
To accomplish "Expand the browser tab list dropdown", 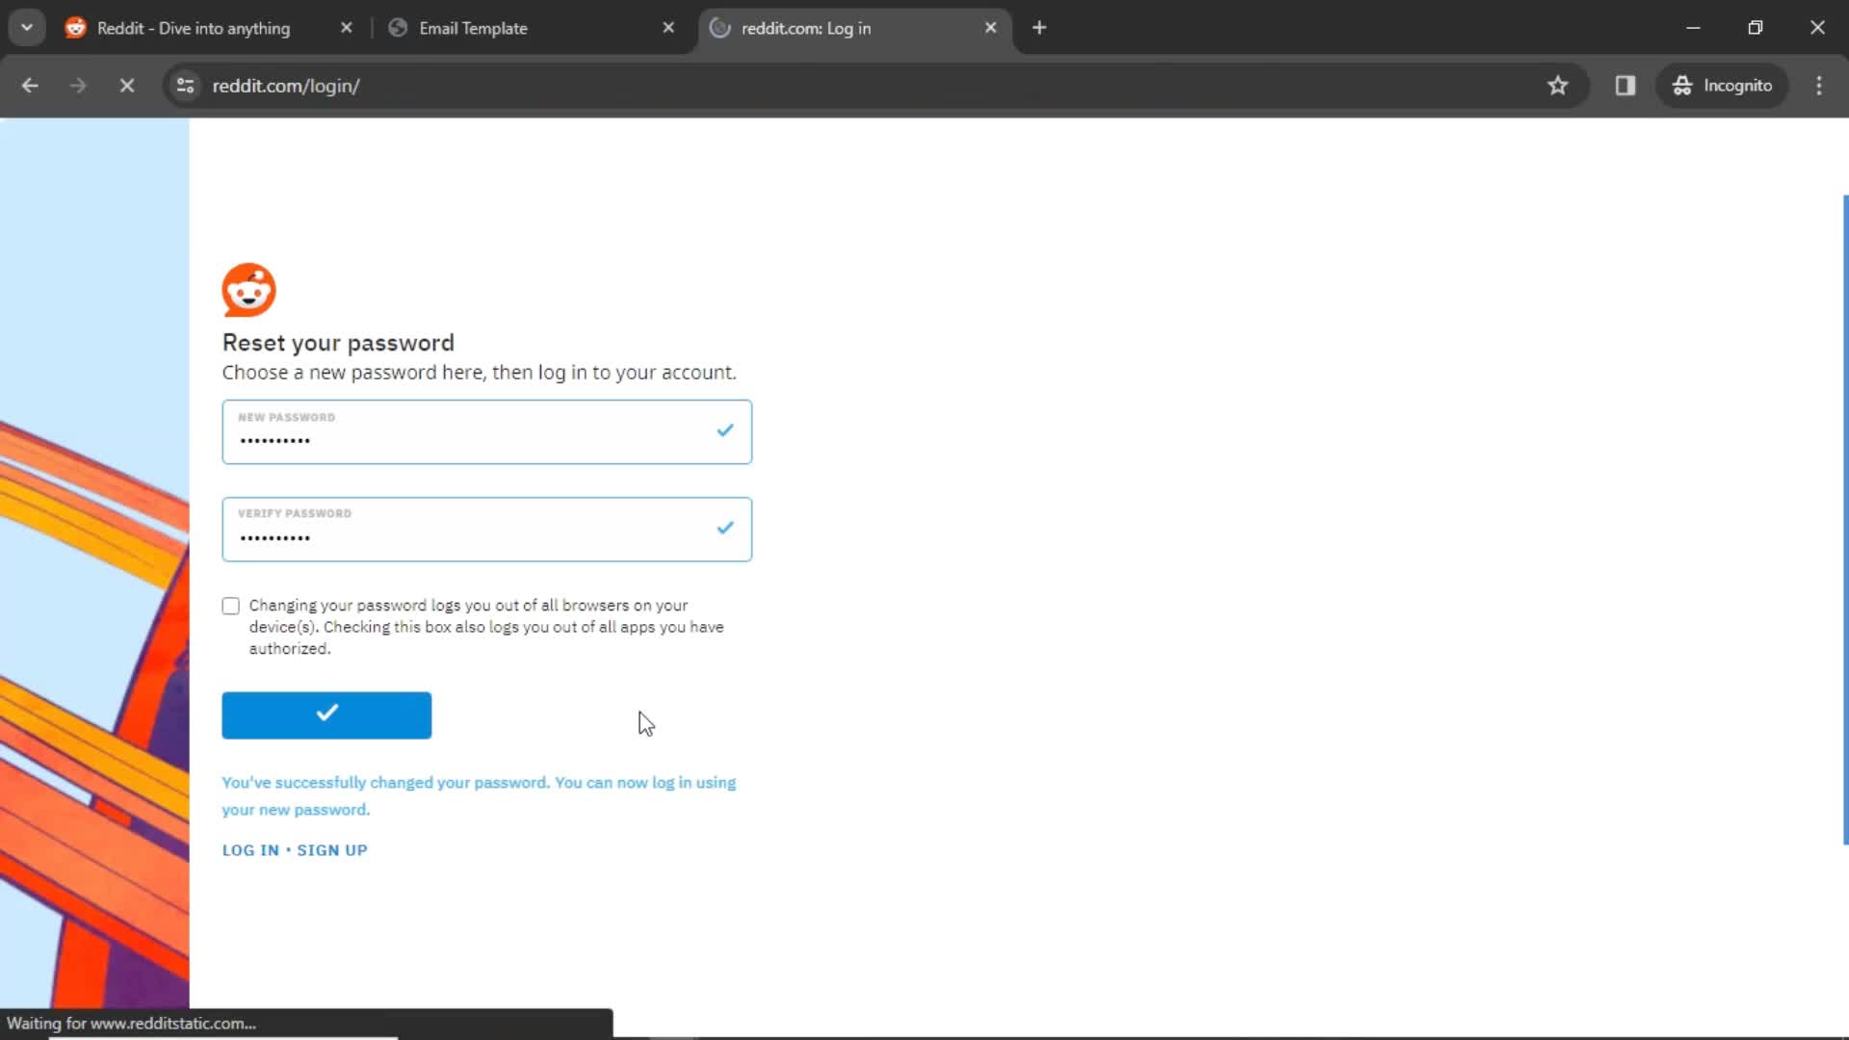I will point(27,28).
